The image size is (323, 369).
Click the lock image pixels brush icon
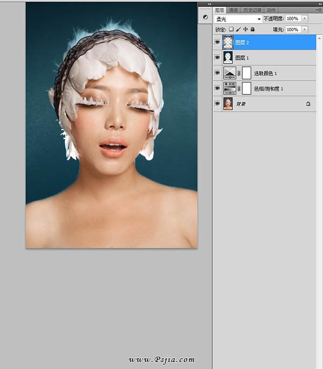(x=238, y=30)
